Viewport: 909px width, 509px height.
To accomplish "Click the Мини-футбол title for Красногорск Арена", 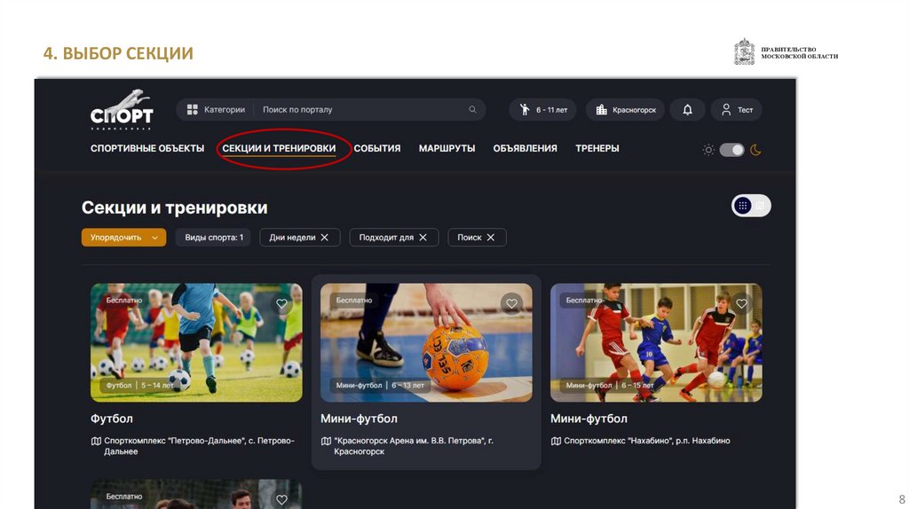I will [x=359, y=419].
